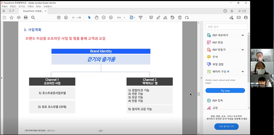274x135 pixels.
Task: Bookmark file with the star icon
Action: (x=12, y=17)
